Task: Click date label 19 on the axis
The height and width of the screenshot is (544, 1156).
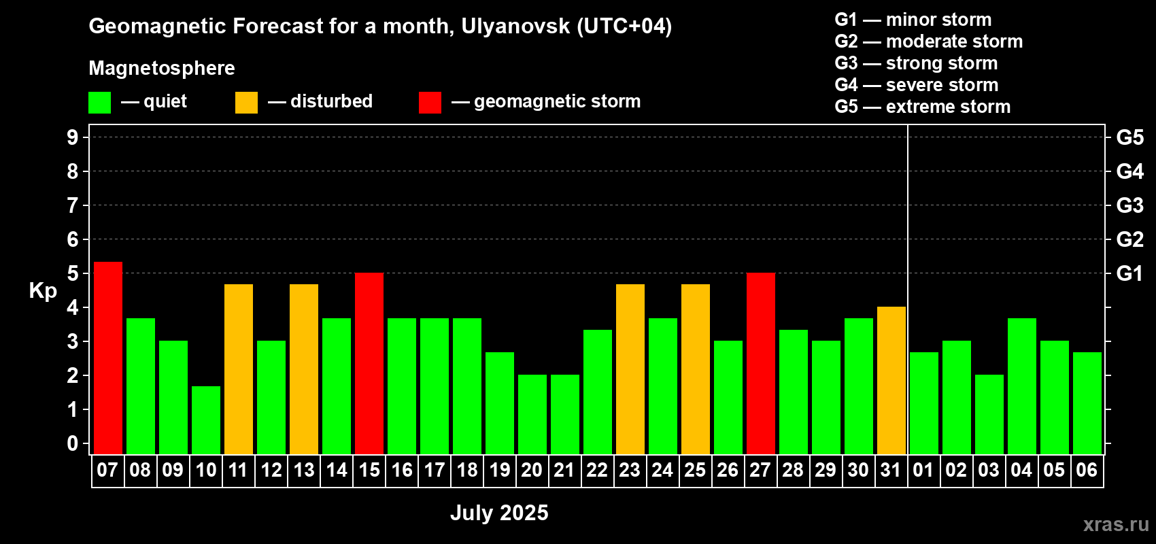Action: (499, 470)
